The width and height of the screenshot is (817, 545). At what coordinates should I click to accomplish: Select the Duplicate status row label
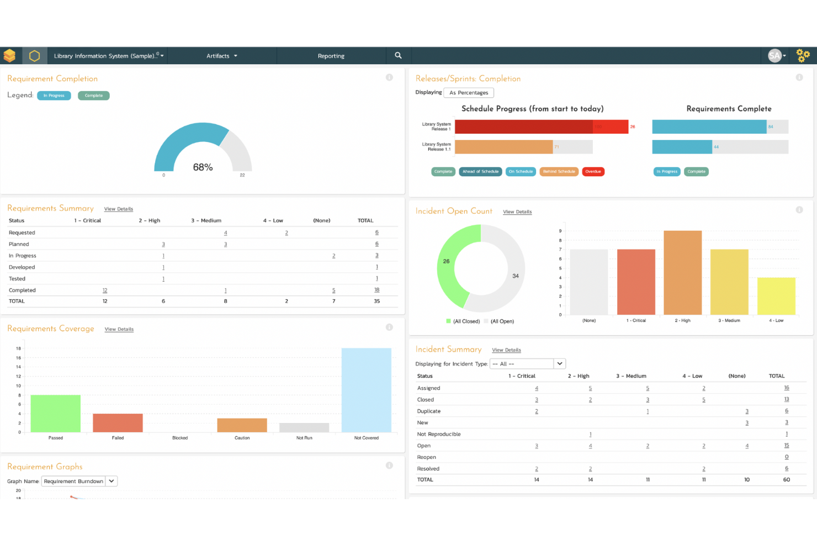pyautogui.click(x=429, y=411)
